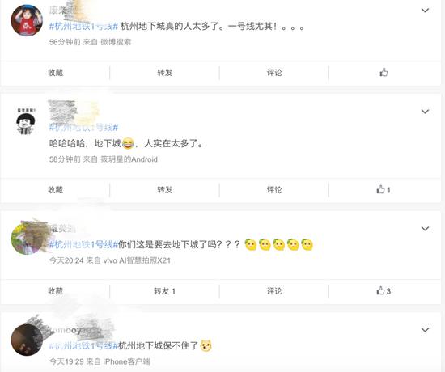445x372 pixels.
Task: Like the 哈哈哈哈 地下城 post
Action: click(384, 189)
